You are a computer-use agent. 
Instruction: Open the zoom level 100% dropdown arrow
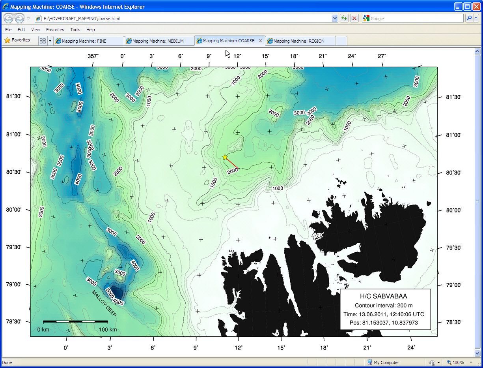471,362
